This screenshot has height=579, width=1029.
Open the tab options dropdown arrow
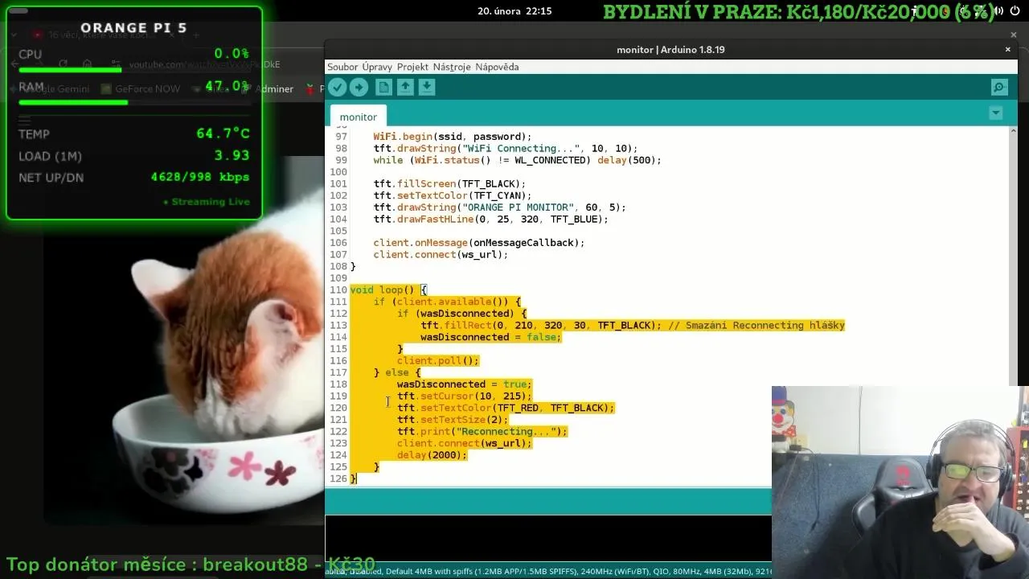[x=996, y=113]
